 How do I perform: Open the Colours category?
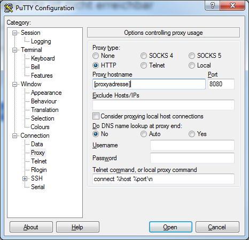coord(40,127)
